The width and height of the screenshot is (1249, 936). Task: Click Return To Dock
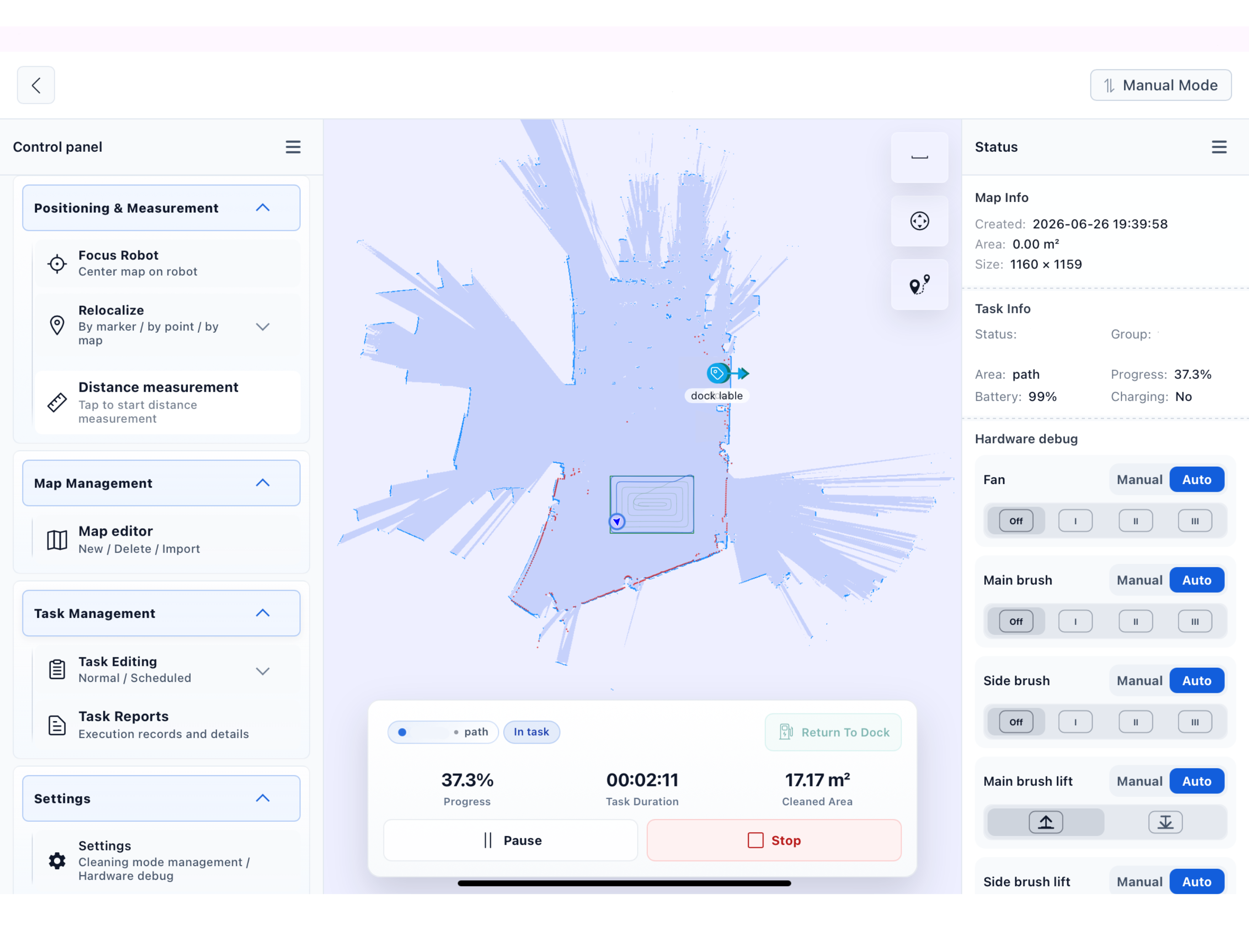coord(833,732)
